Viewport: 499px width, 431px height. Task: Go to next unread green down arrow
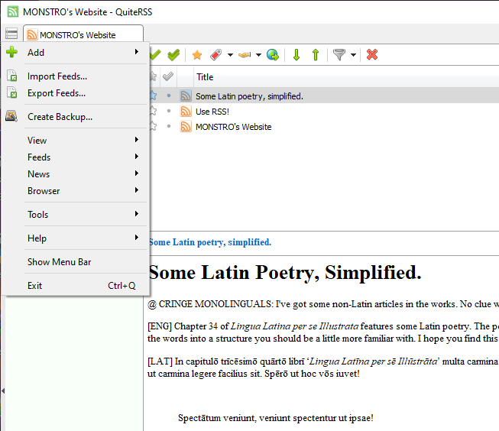(x=296, y=55)
